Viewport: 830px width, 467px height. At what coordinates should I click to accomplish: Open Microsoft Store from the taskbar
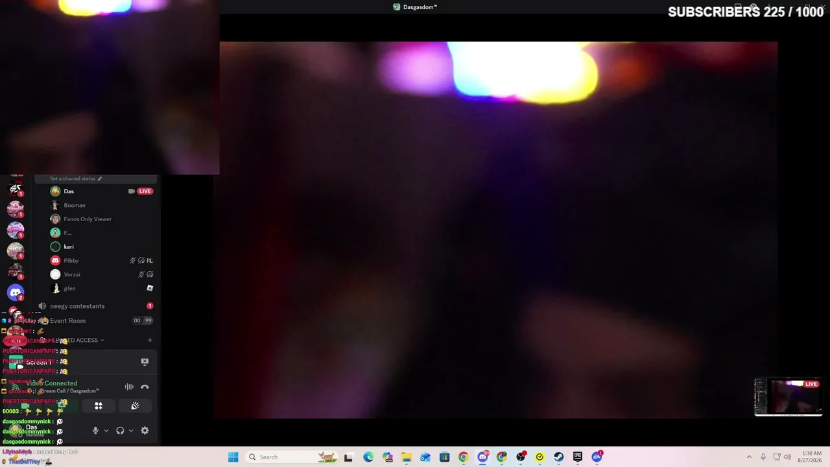pos(444,457)
